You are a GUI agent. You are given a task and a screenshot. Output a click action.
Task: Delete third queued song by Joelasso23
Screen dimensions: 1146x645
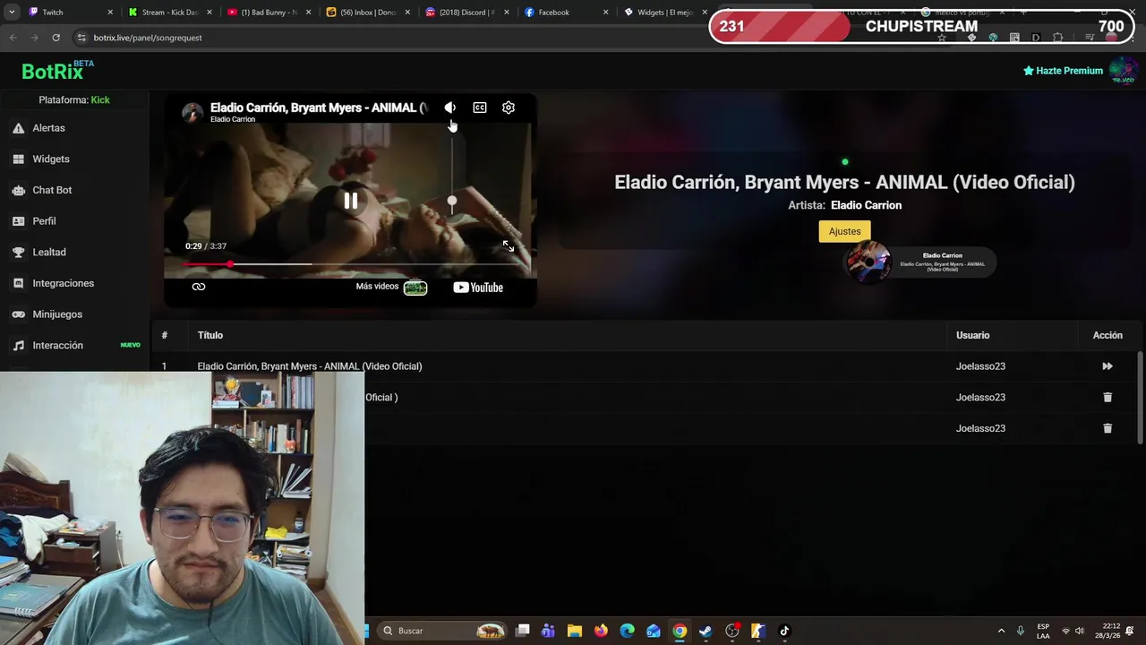coord(1108,428)
